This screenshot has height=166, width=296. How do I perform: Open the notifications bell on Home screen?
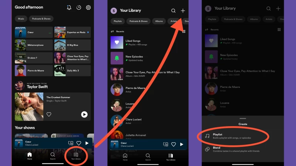pyautogui.click(x=69, y=7)
